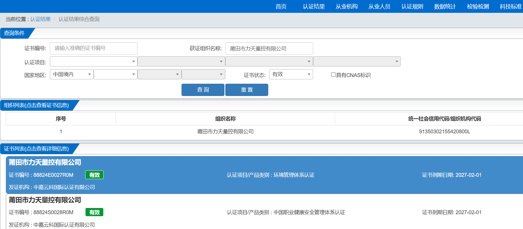Click the 重置 button
The width and height of the screenshot is (523, 229).
click(x=247, y=90)
